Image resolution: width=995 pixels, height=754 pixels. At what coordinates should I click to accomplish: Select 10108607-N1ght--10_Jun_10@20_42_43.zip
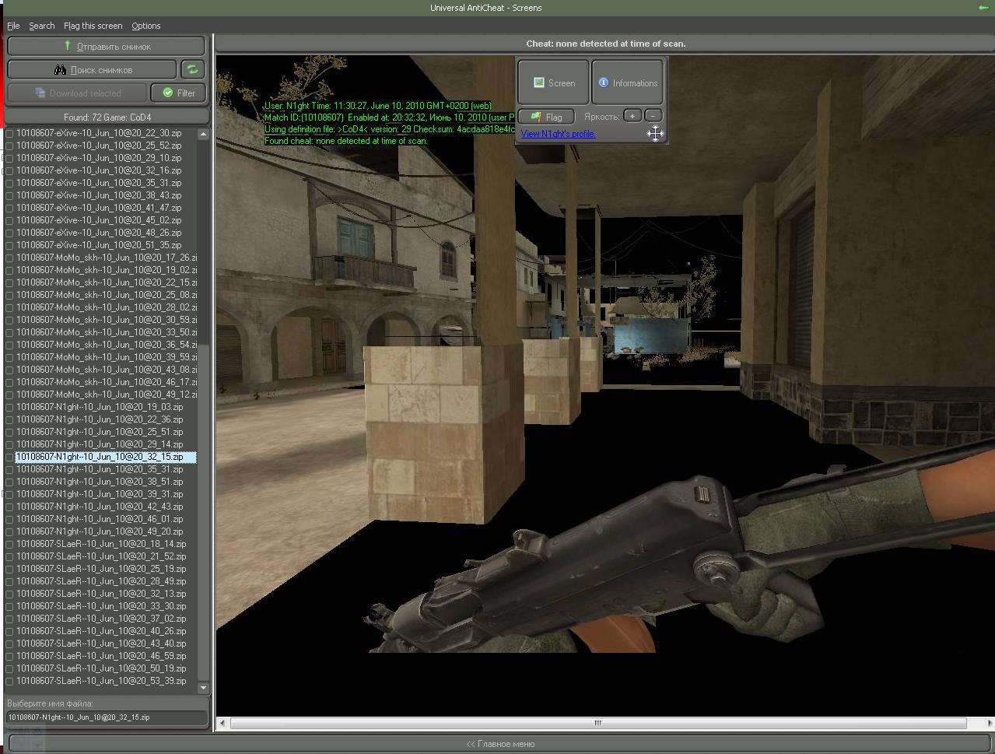[x=100, y=507]
